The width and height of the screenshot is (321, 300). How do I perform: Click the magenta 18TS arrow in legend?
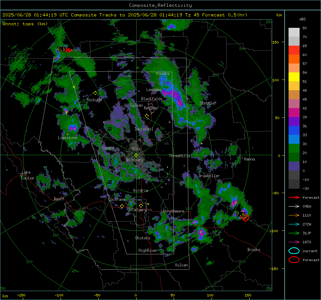click(x=294, y=242)
